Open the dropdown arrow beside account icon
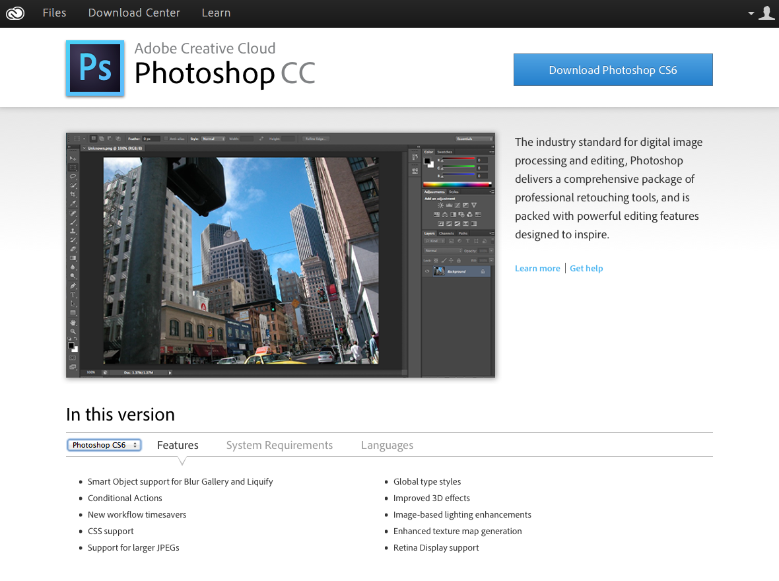779x581 pixels. (751, 13)
